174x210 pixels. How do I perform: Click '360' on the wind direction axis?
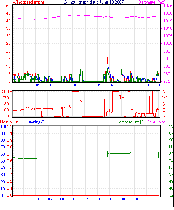5,92
